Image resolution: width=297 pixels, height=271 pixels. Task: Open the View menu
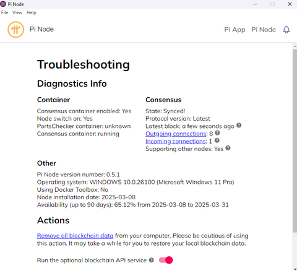click(17, 12)
